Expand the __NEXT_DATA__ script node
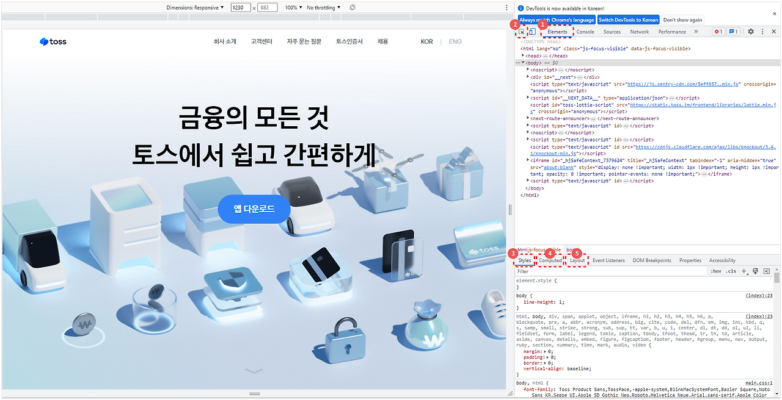 pos(528,98)
